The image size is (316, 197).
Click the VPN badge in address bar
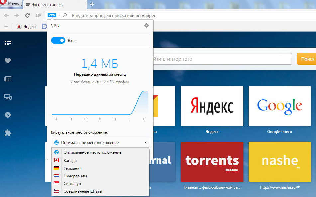[52, 15]
